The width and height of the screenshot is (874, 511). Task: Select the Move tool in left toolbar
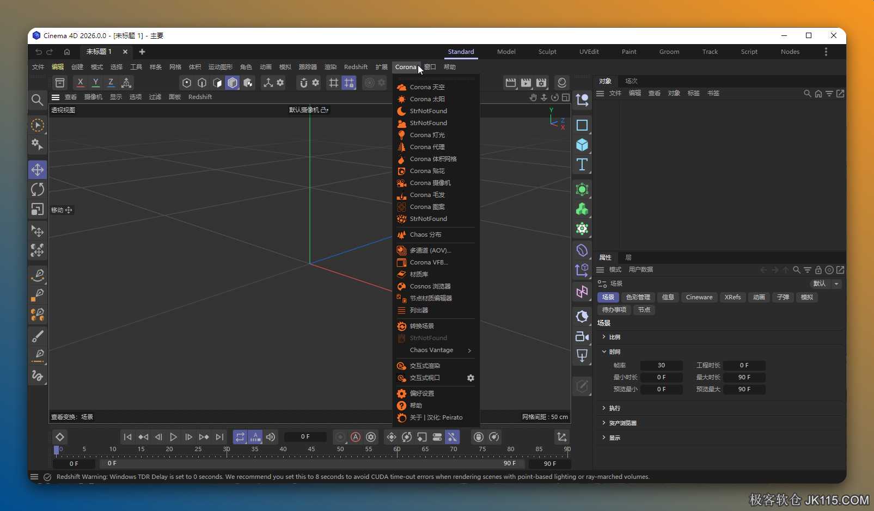click(38, 170)
